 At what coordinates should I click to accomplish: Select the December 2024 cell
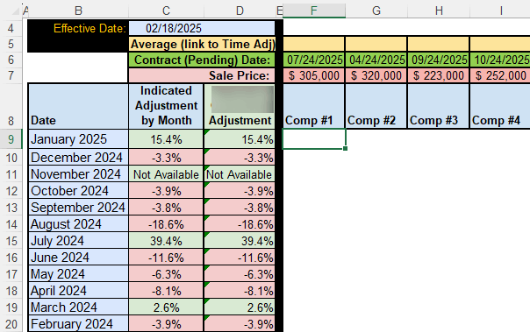pyautogui.click(x=78, y=158)
